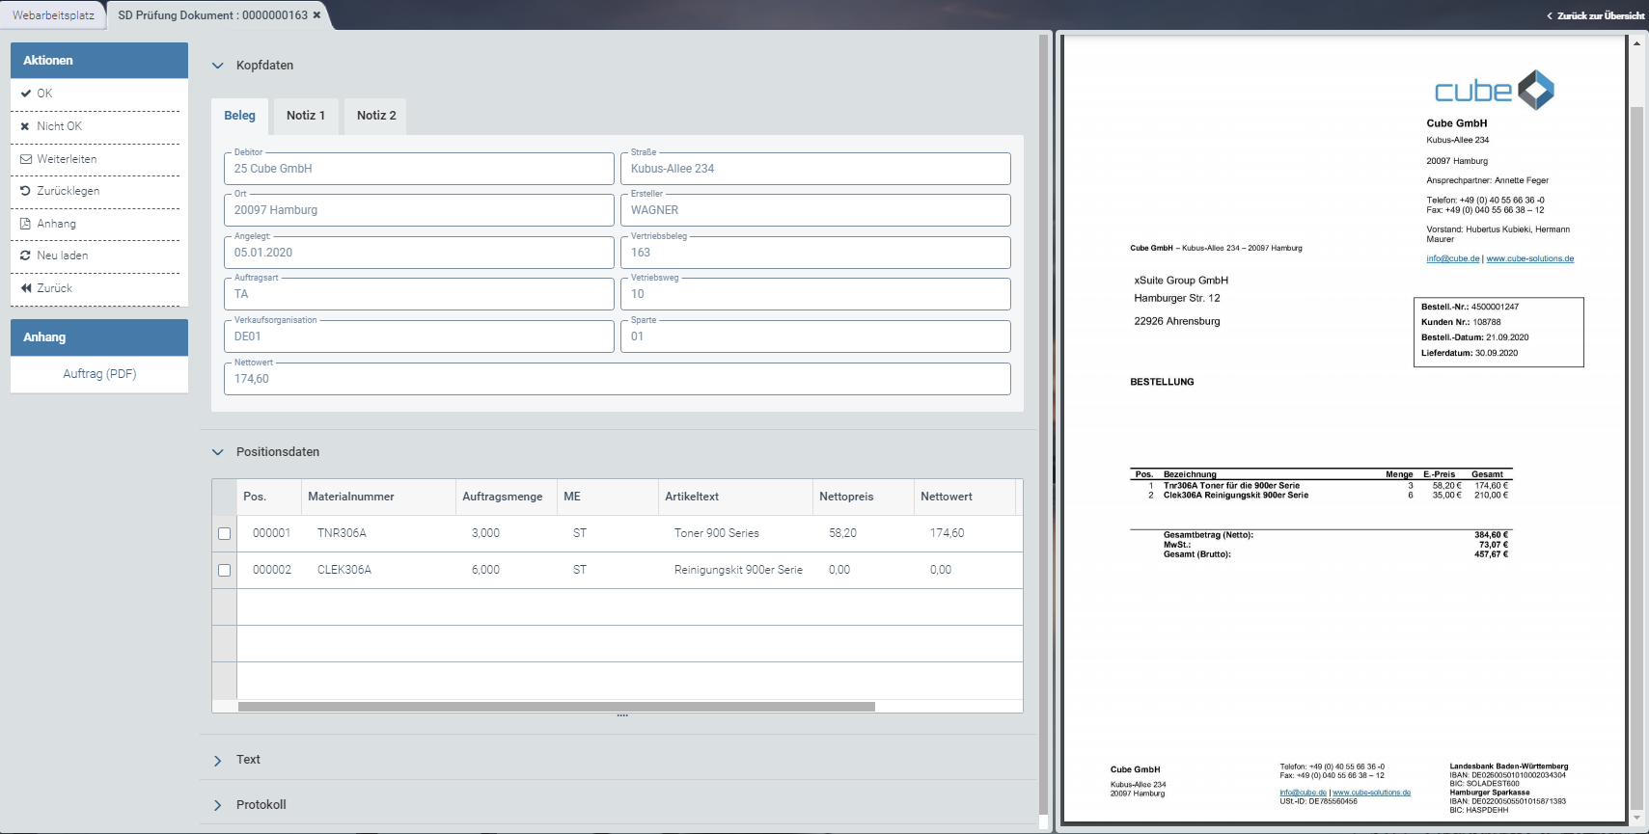Click the Zurücklegen undo icon

[x=26, y=191]
